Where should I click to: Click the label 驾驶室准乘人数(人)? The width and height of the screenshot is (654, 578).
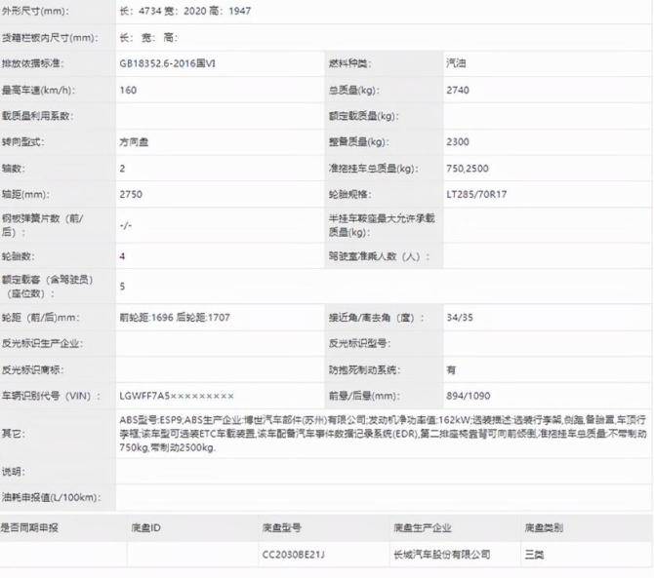379,256
